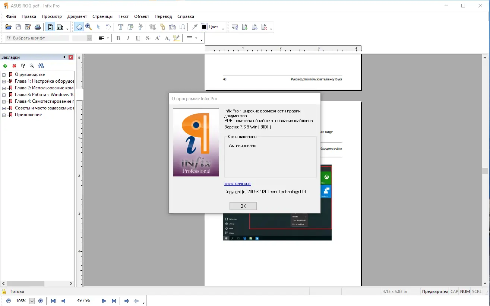The height and width of the screenshot is (306, 490).
Task: Open the www.iceni.com link
Action: [x=238, y=184]
